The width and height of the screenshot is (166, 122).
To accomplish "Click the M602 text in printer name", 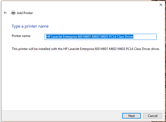I will point(96,37).
